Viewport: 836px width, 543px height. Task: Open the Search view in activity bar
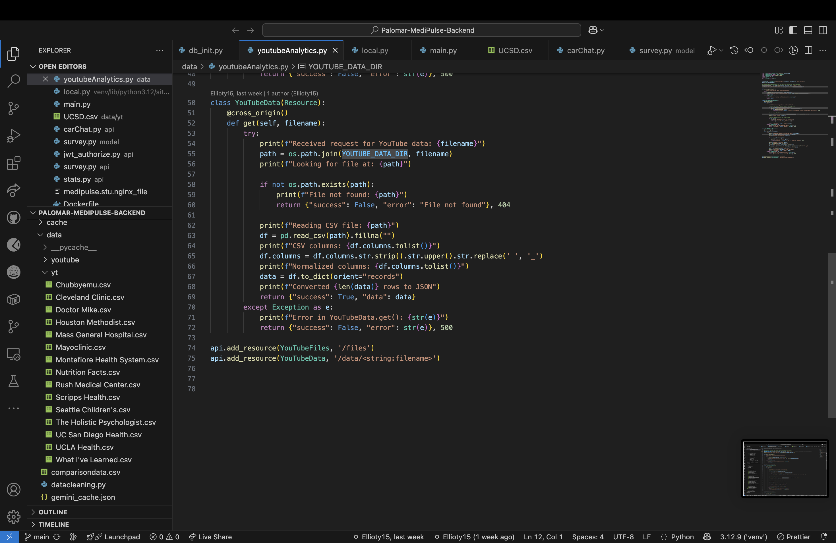13,81
